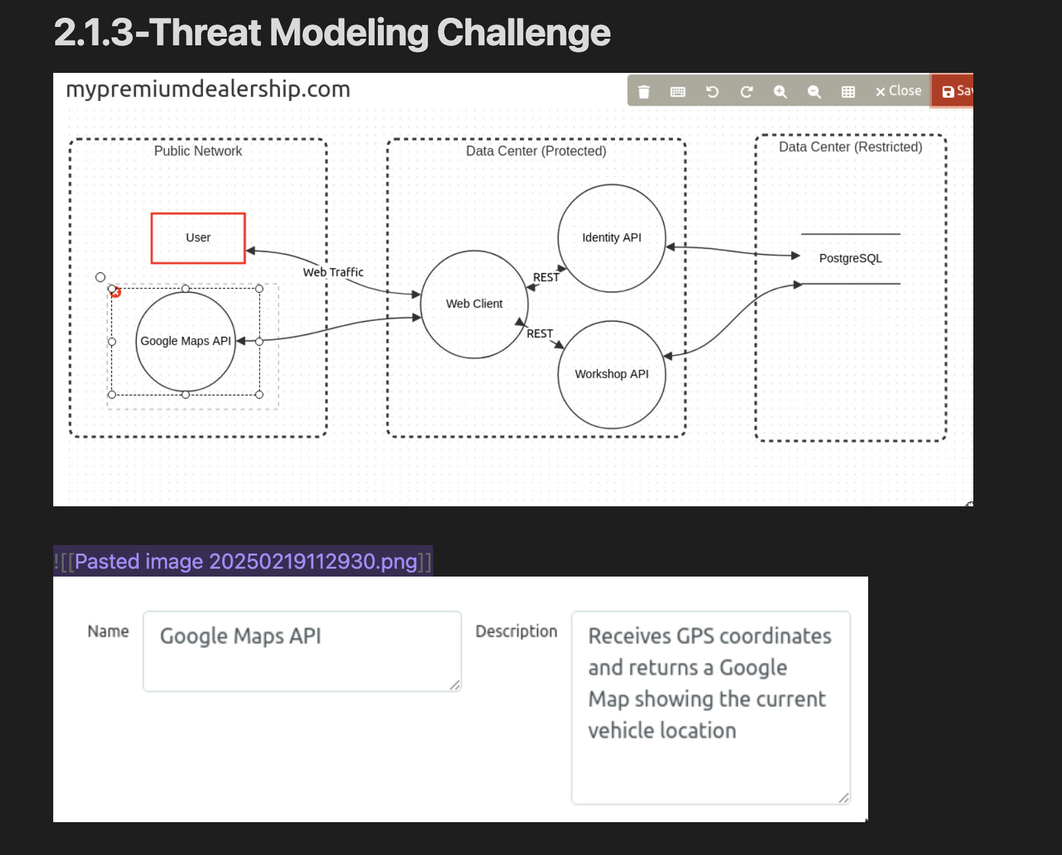
Task: Click the PostgreSQL data store element
Action: point(850,259)
